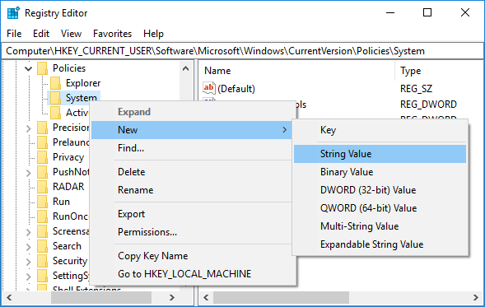This screenshot has width=485, height=307.
Task: Click the values pane horizontal scrollbar thumb
Action: click(x=281, y=298)
